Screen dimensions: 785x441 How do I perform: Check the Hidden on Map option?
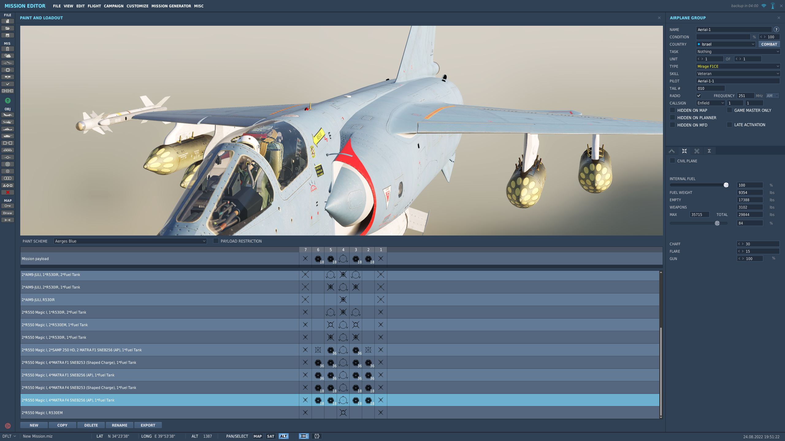[672, 110]
